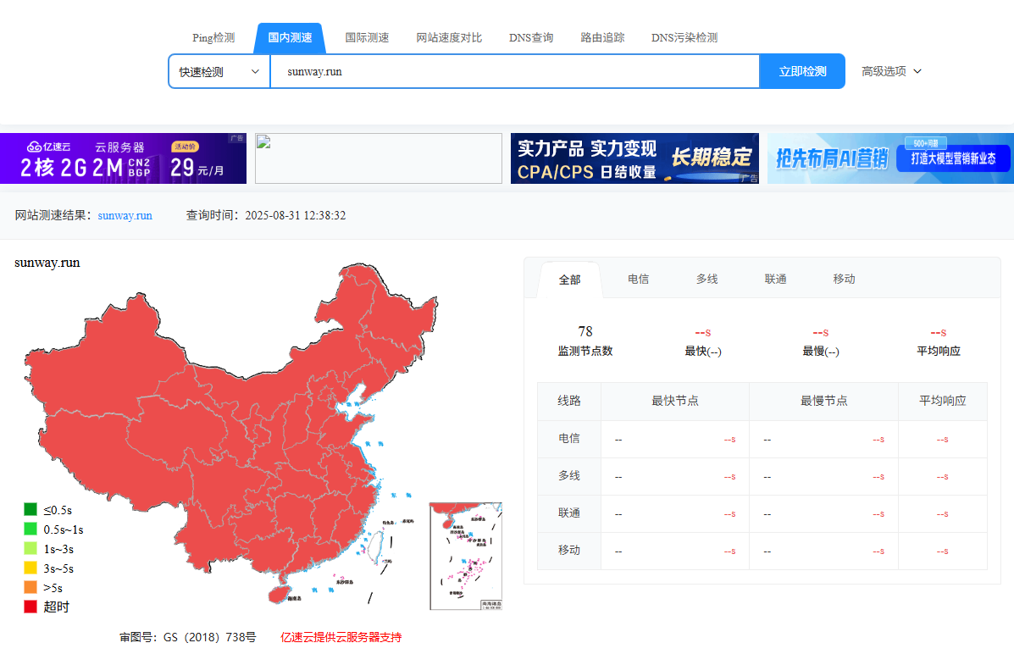
Task: Filter results by 联通 tab
Action: pos(775,280)
